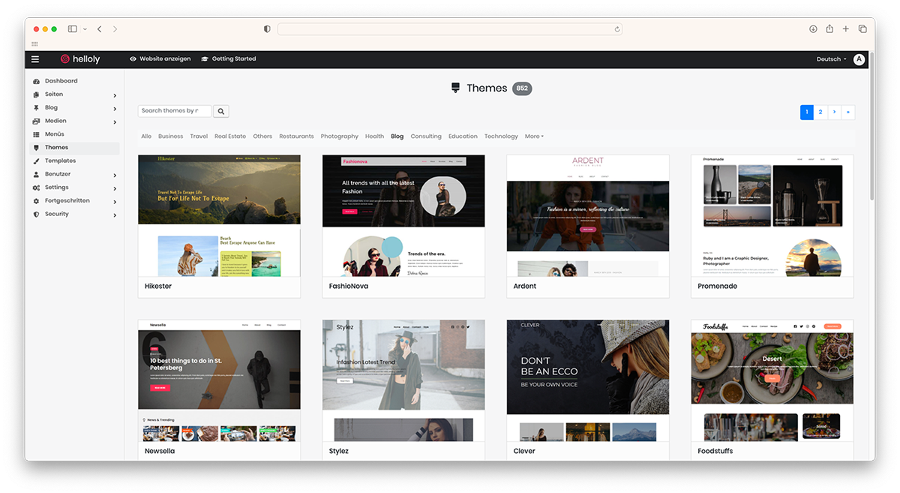Open the browser downloads icon
The width and height of the screenshot is (900, 493).
(x=813, y=29)
